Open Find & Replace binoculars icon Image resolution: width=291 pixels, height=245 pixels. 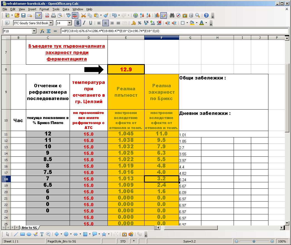(172, 15)
